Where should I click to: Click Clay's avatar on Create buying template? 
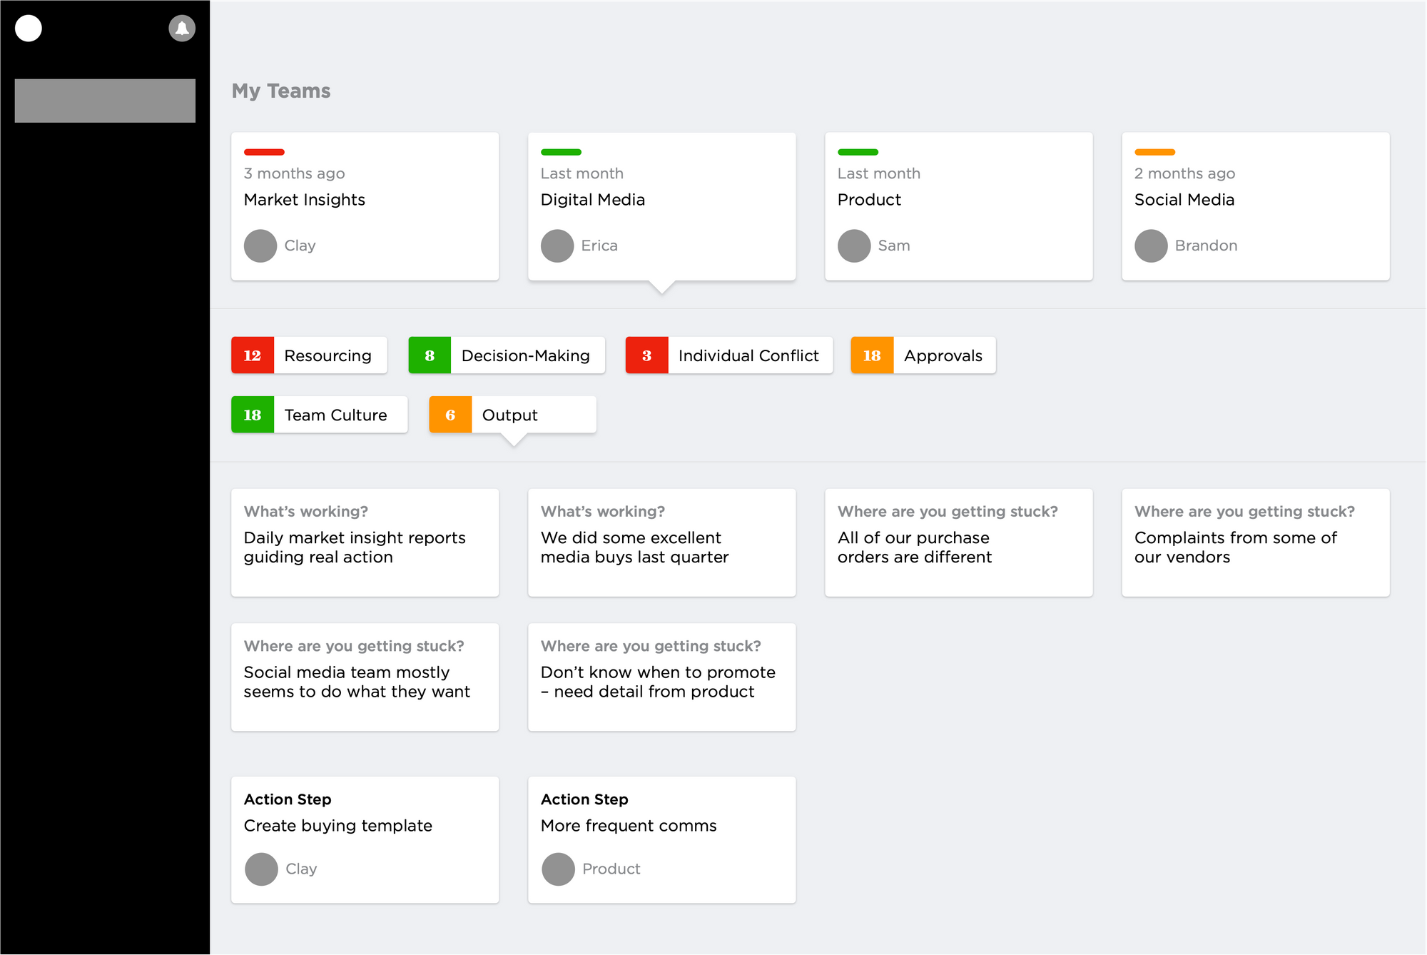point(261,869)
